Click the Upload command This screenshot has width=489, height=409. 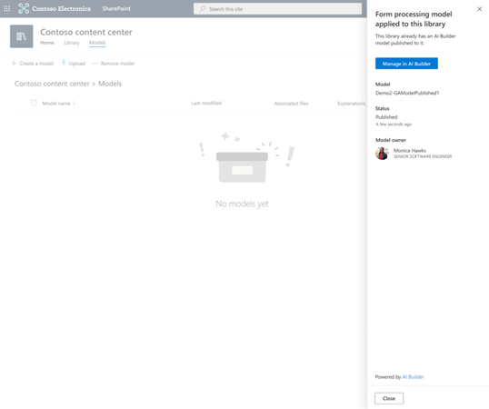pyautogui.click(x=74, y=64)
